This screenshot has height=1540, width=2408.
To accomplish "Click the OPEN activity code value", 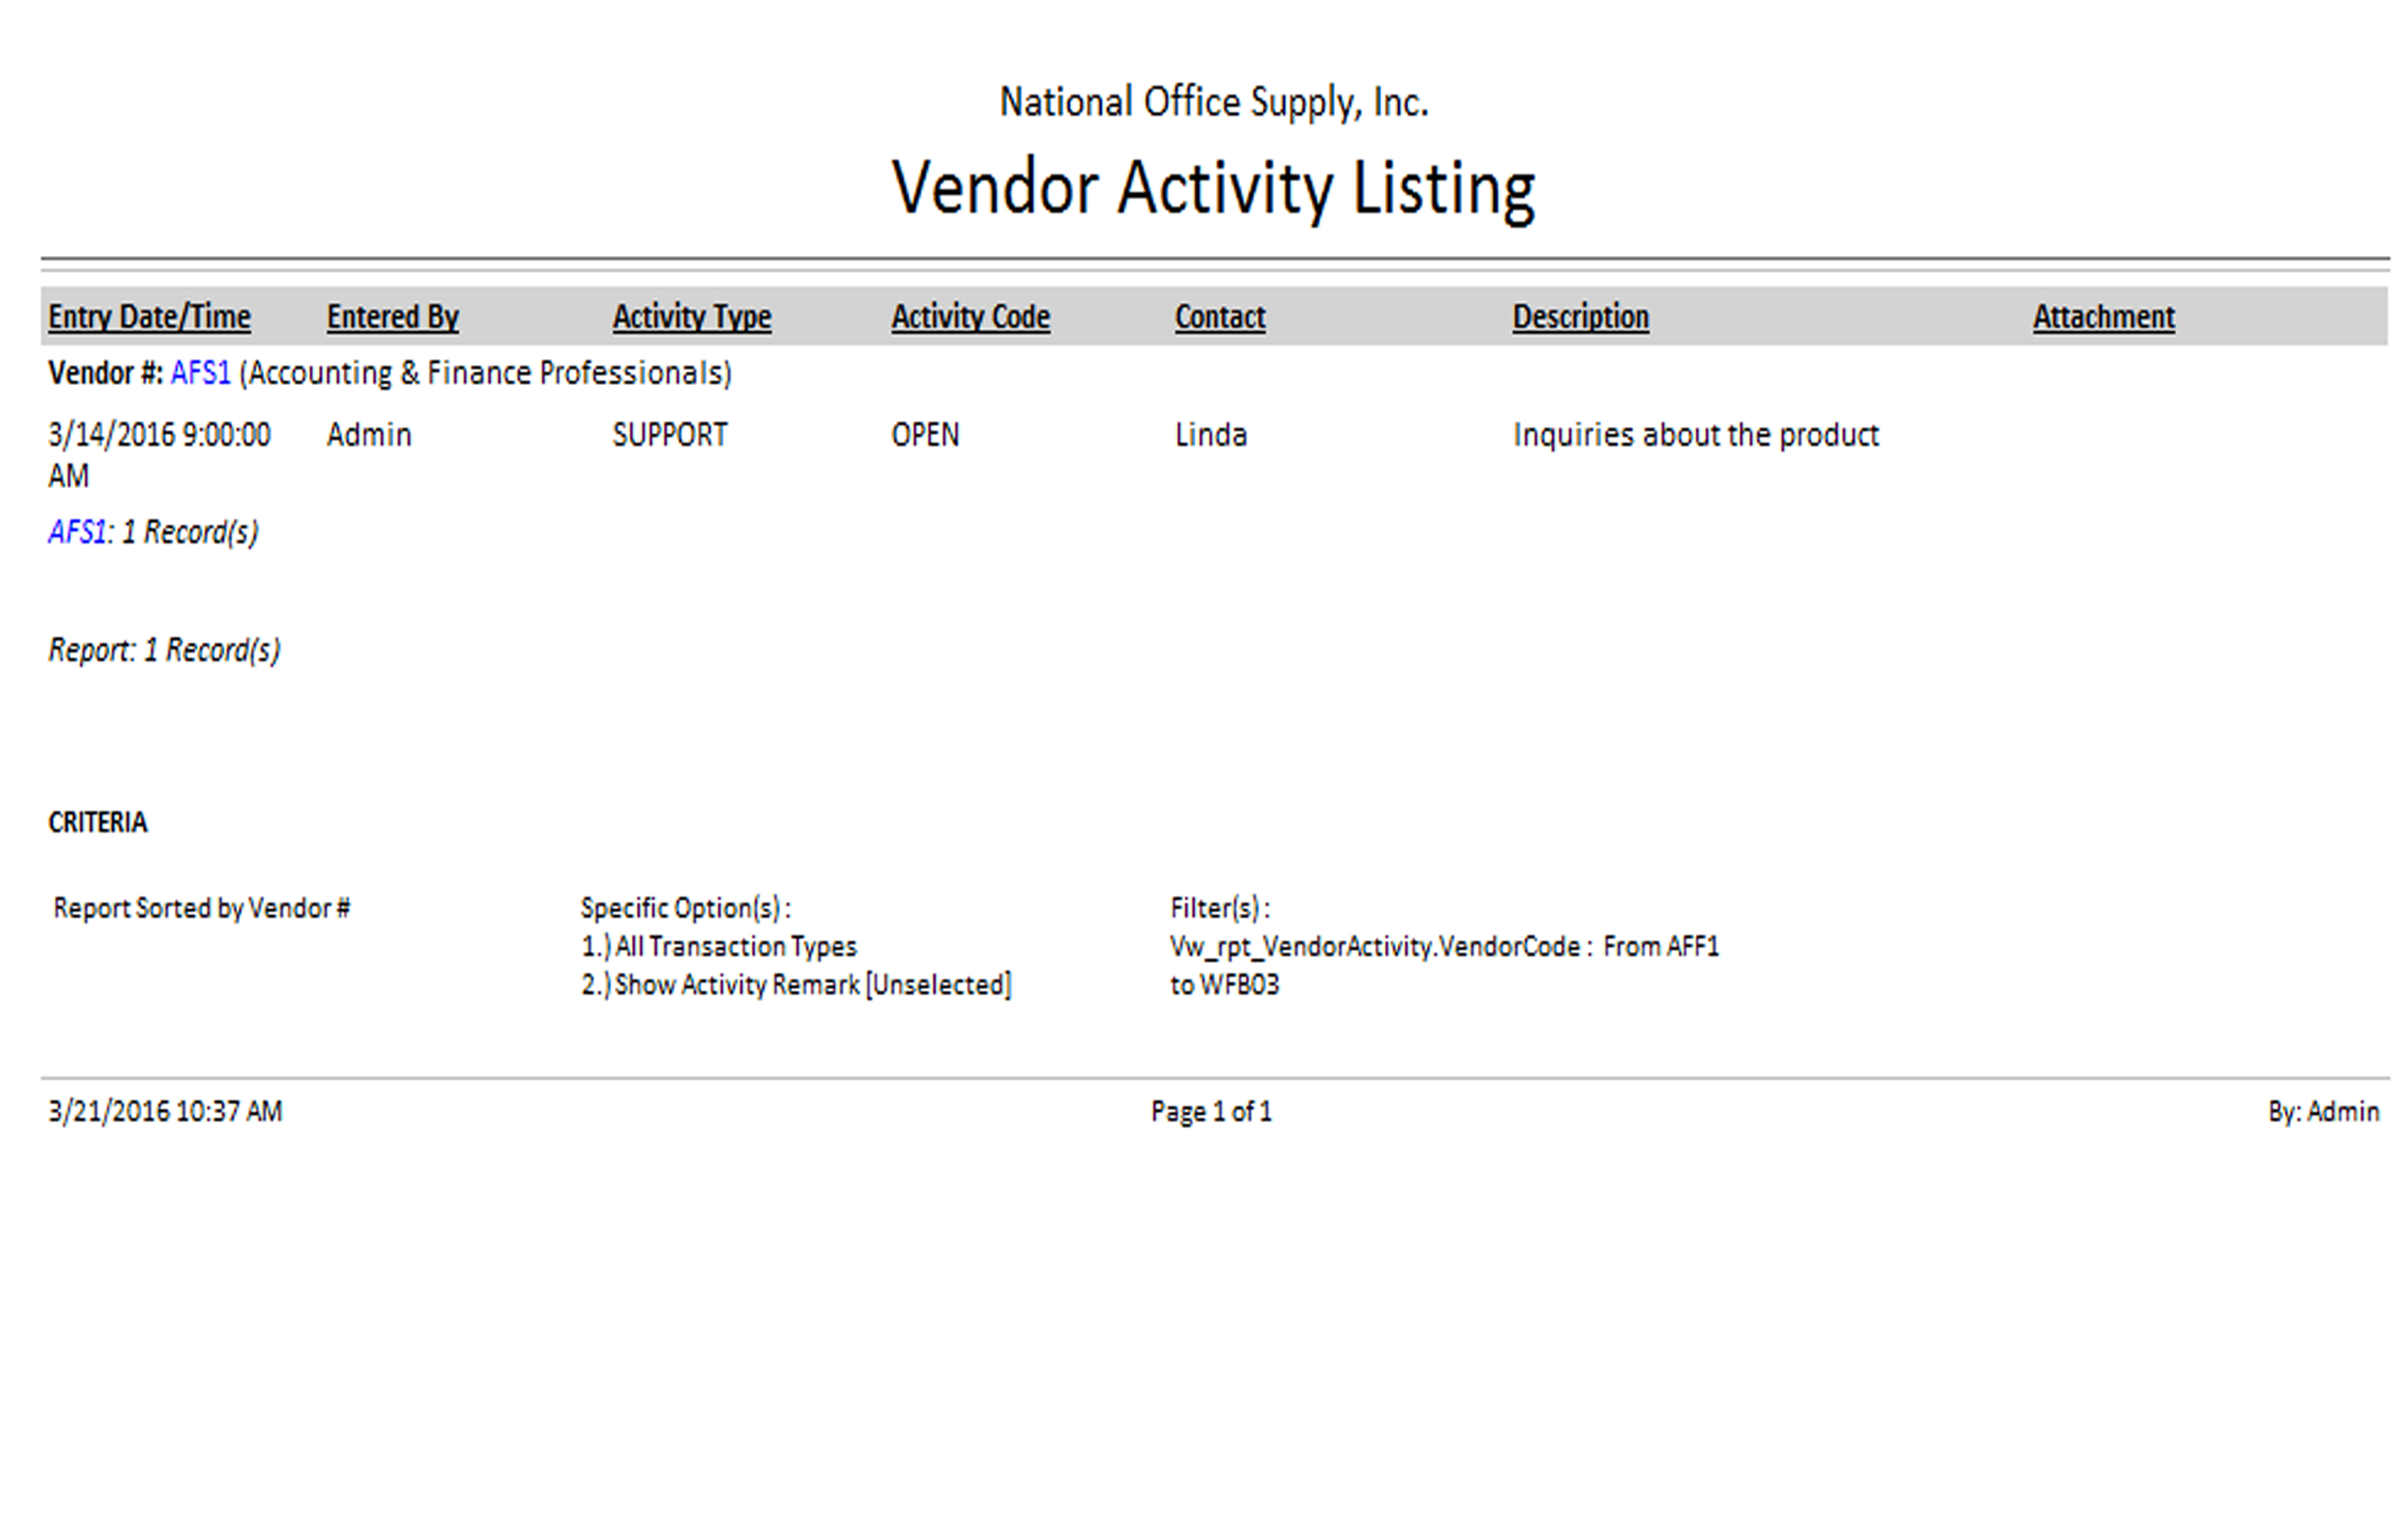I will (x=924, y=435).
